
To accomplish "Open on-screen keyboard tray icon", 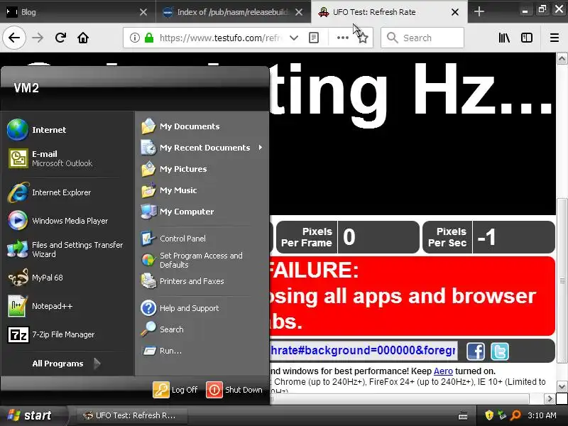I will pyautogui.click(x=463, y=415).
